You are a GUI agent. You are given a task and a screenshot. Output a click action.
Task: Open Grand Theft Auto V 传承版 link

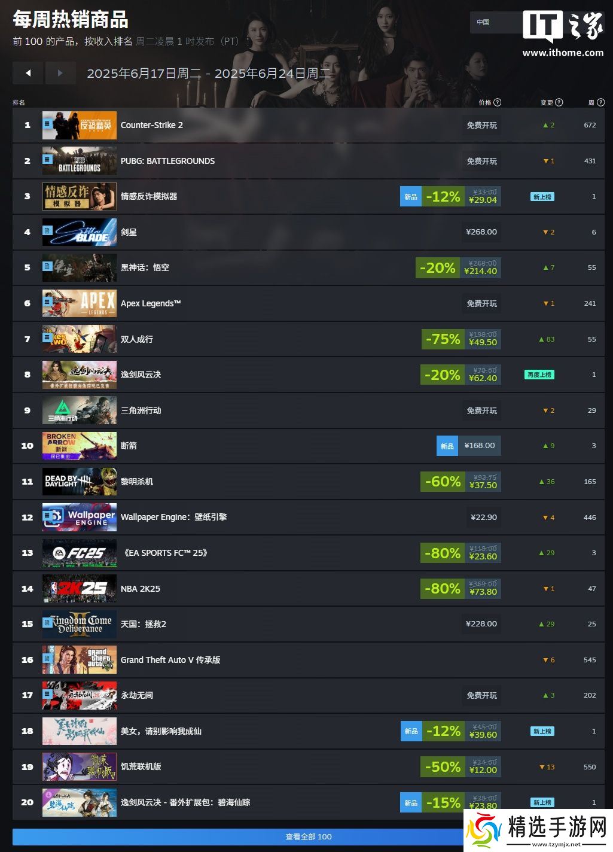pyautogui.click(x=170, y=660)
